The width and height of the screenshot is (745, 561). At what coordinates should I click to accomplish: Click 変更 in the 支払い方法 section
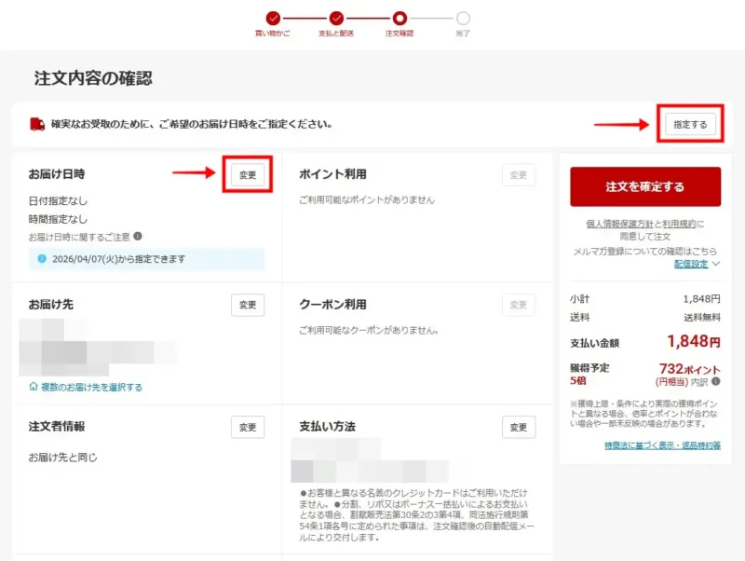tap(518, 427)
